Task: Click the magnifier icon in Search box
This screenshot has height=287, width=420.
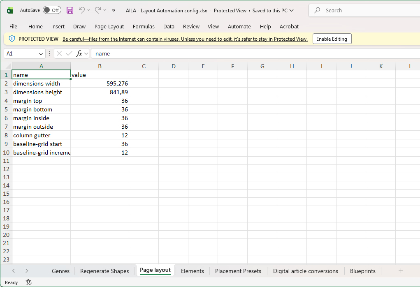Action: [x=317, y=10]
